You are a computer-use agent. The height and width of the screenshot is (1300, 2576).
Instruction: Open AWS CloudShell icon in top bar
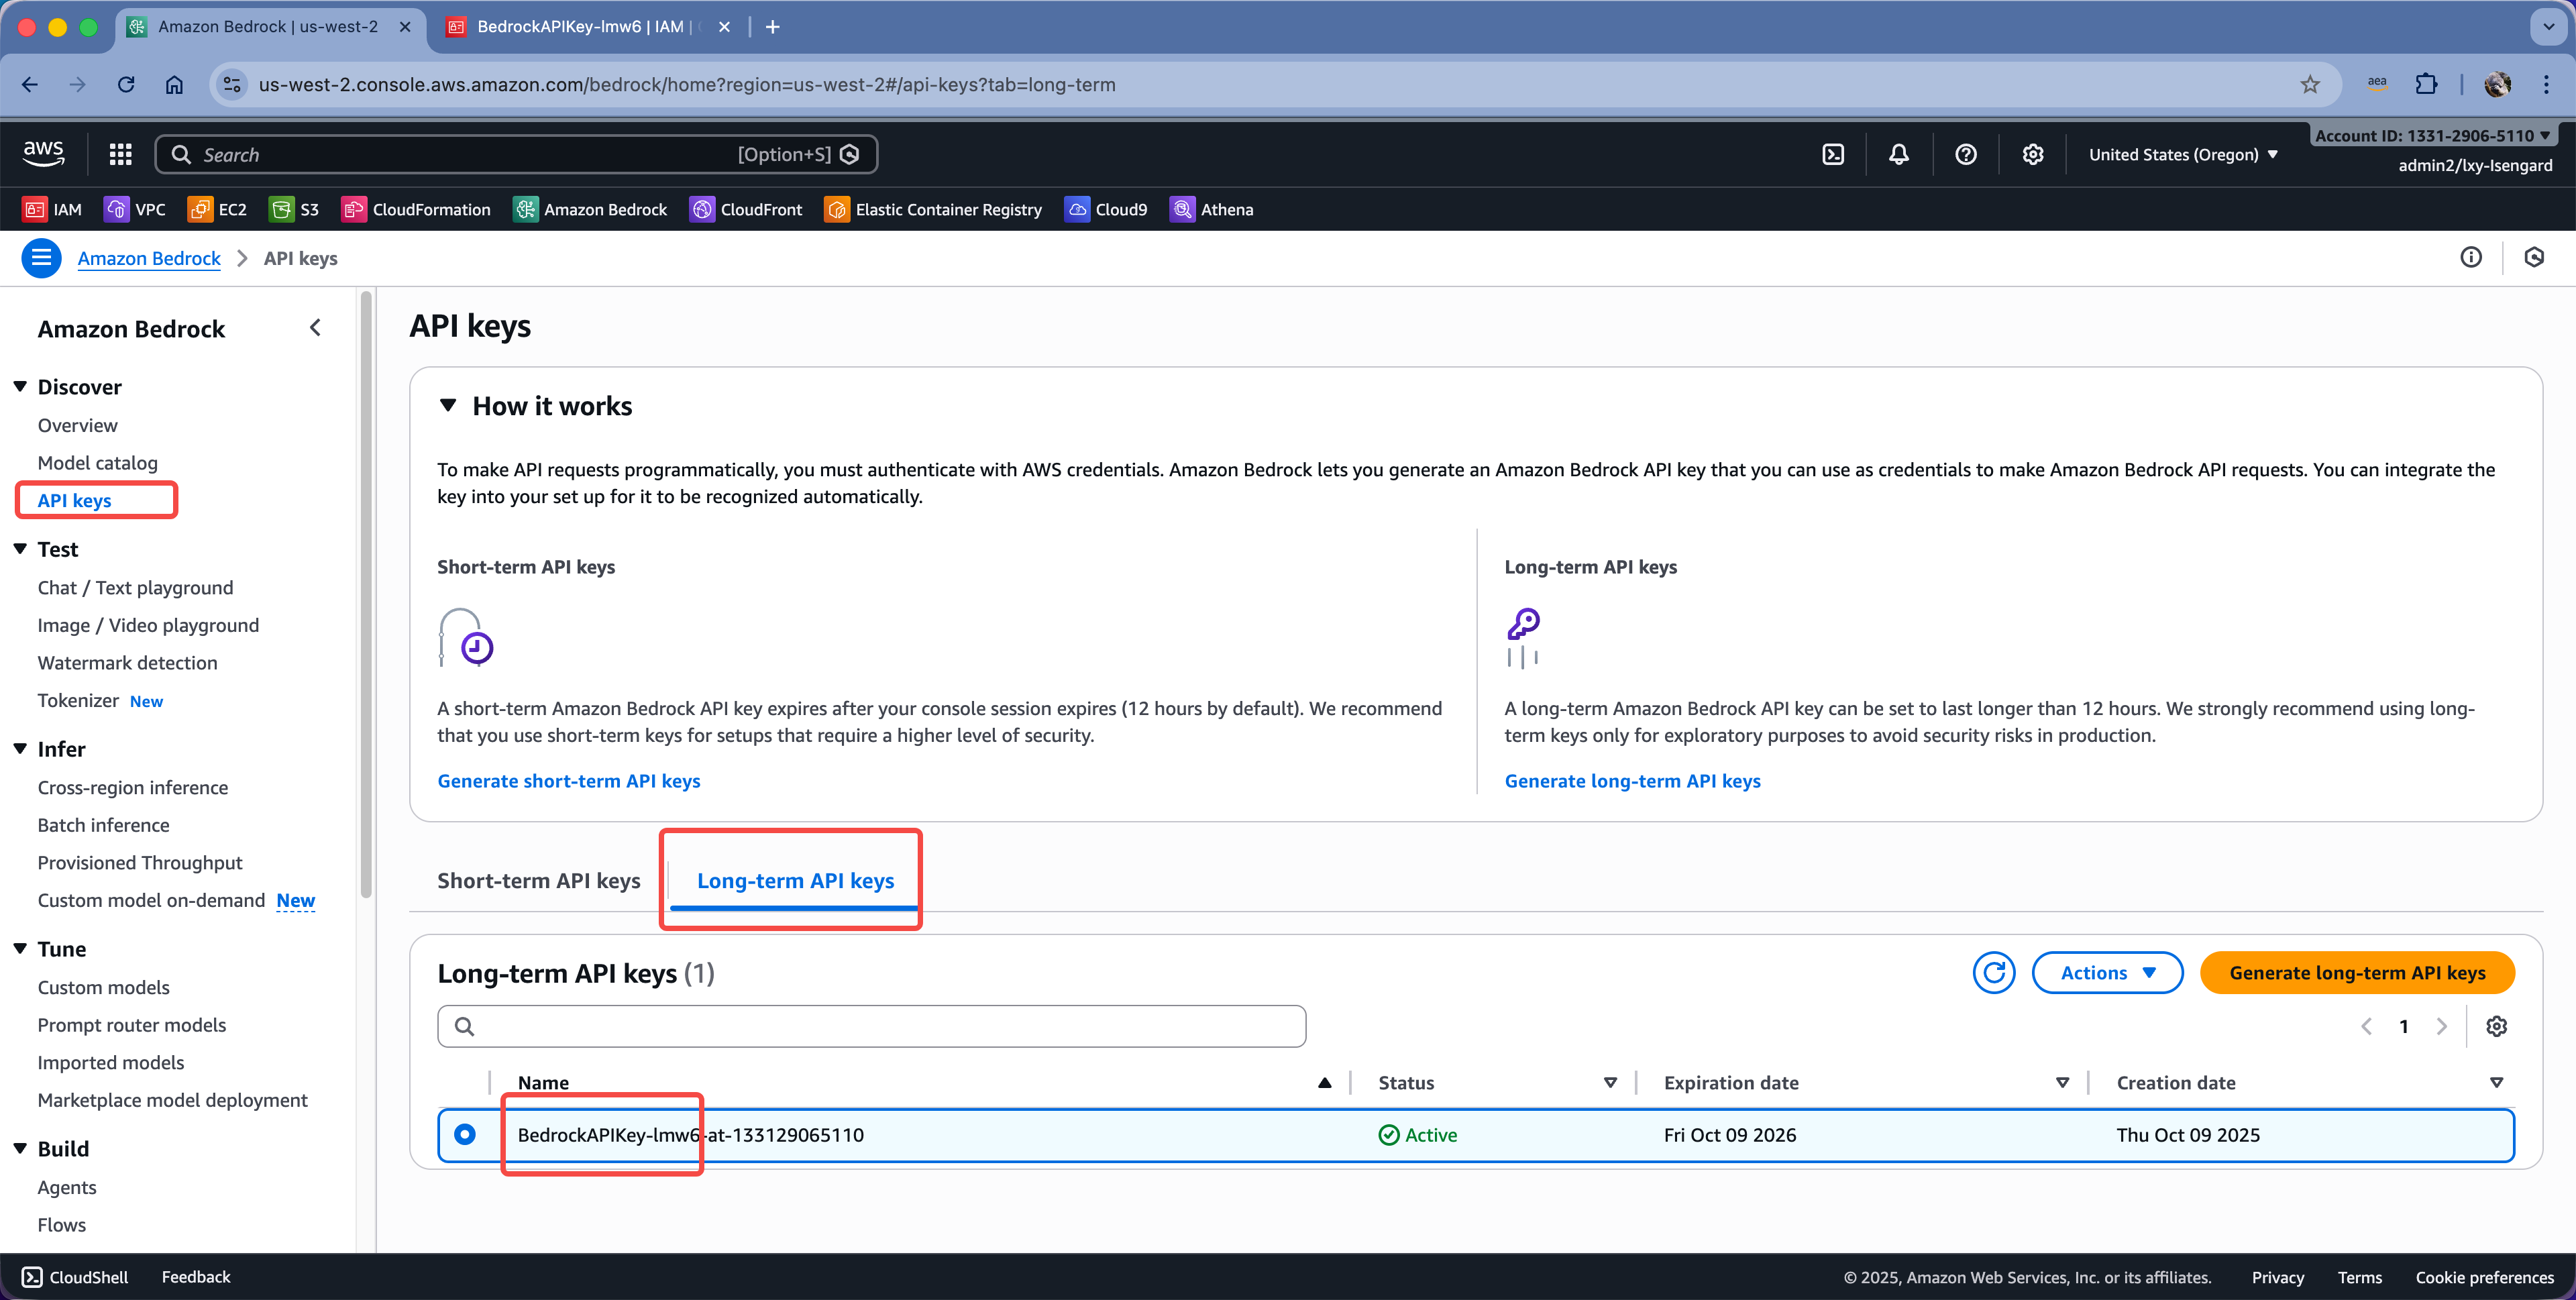[x=1833, y=154]
